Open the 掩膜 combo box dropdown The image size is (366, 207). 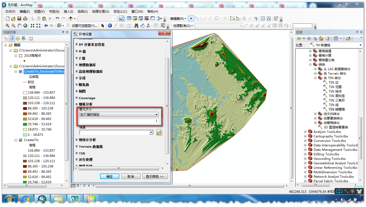151,132
